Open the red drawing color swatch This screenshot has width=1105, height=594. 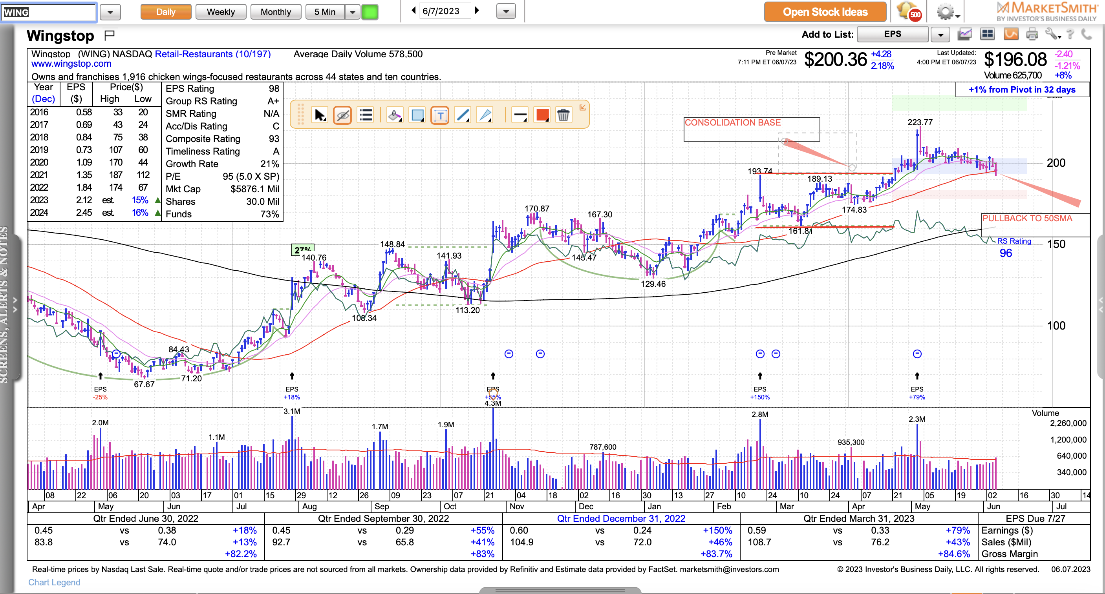tap(542, 115)
